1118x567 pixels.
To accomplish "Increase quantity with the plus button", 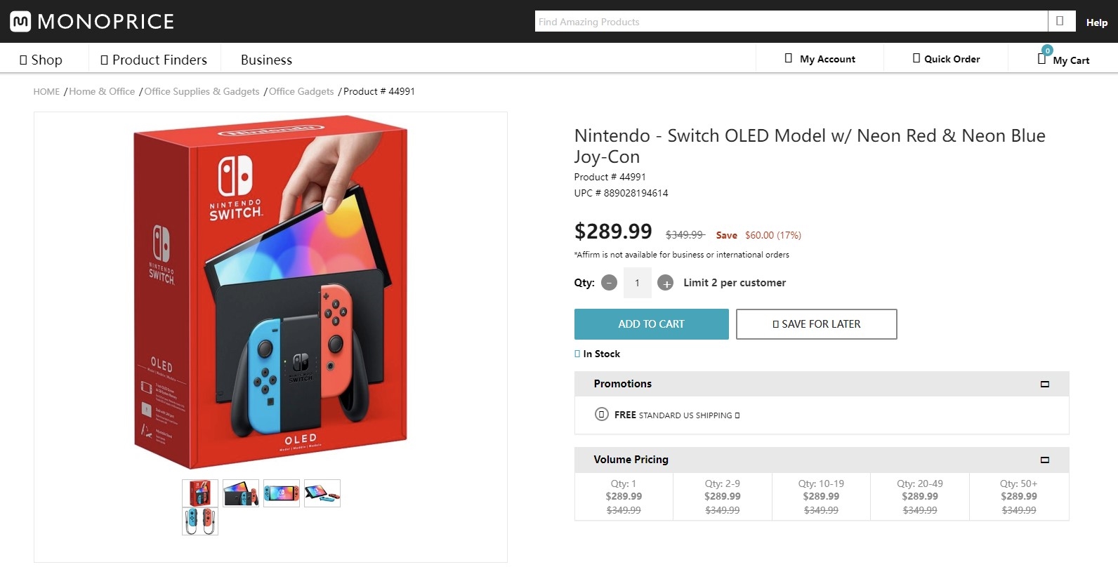I will 665,283.
